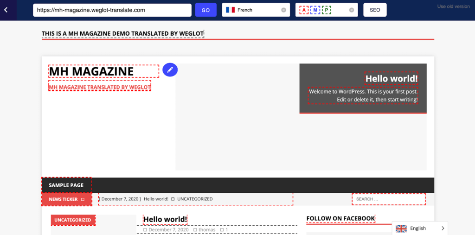Click the Search field on the site

(389, 199)
